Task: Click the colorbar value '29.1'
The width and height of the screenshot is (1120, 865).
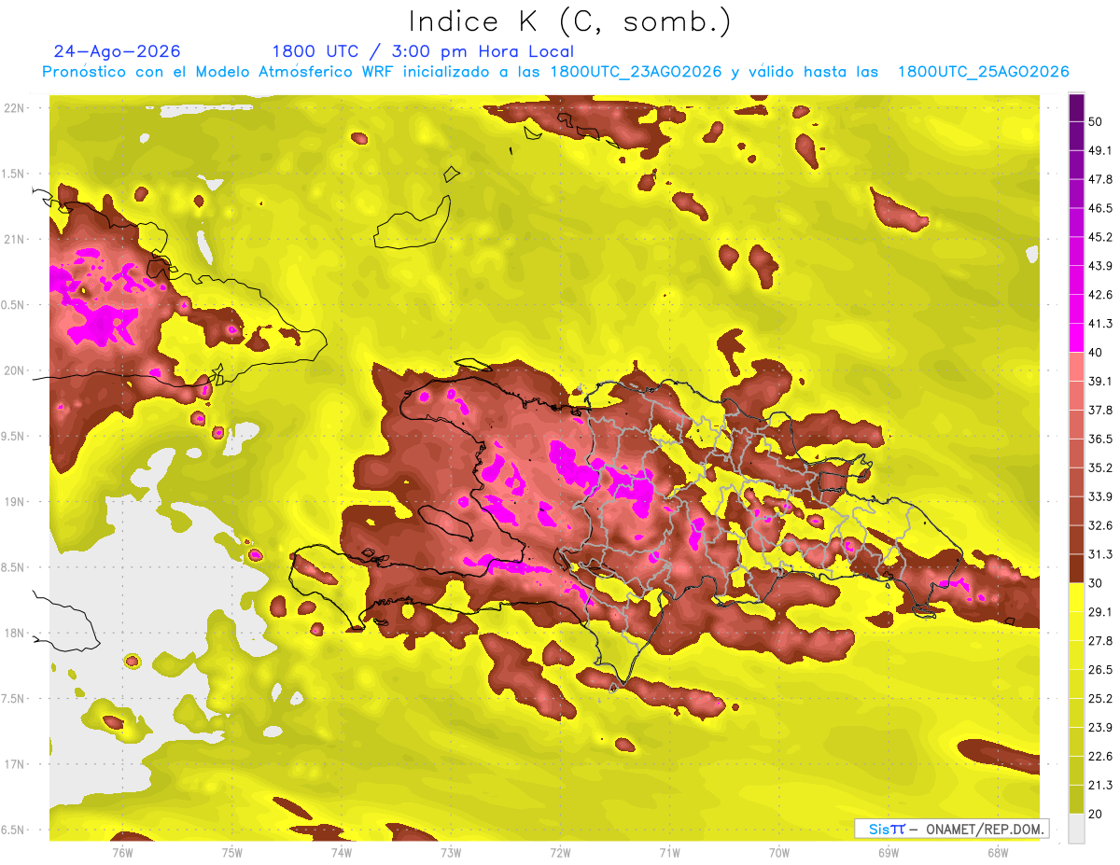Action: (1099, 612)
